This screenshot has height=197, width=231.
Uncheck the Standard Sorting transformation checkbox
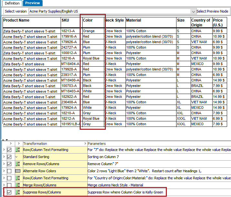click(9, 157)
